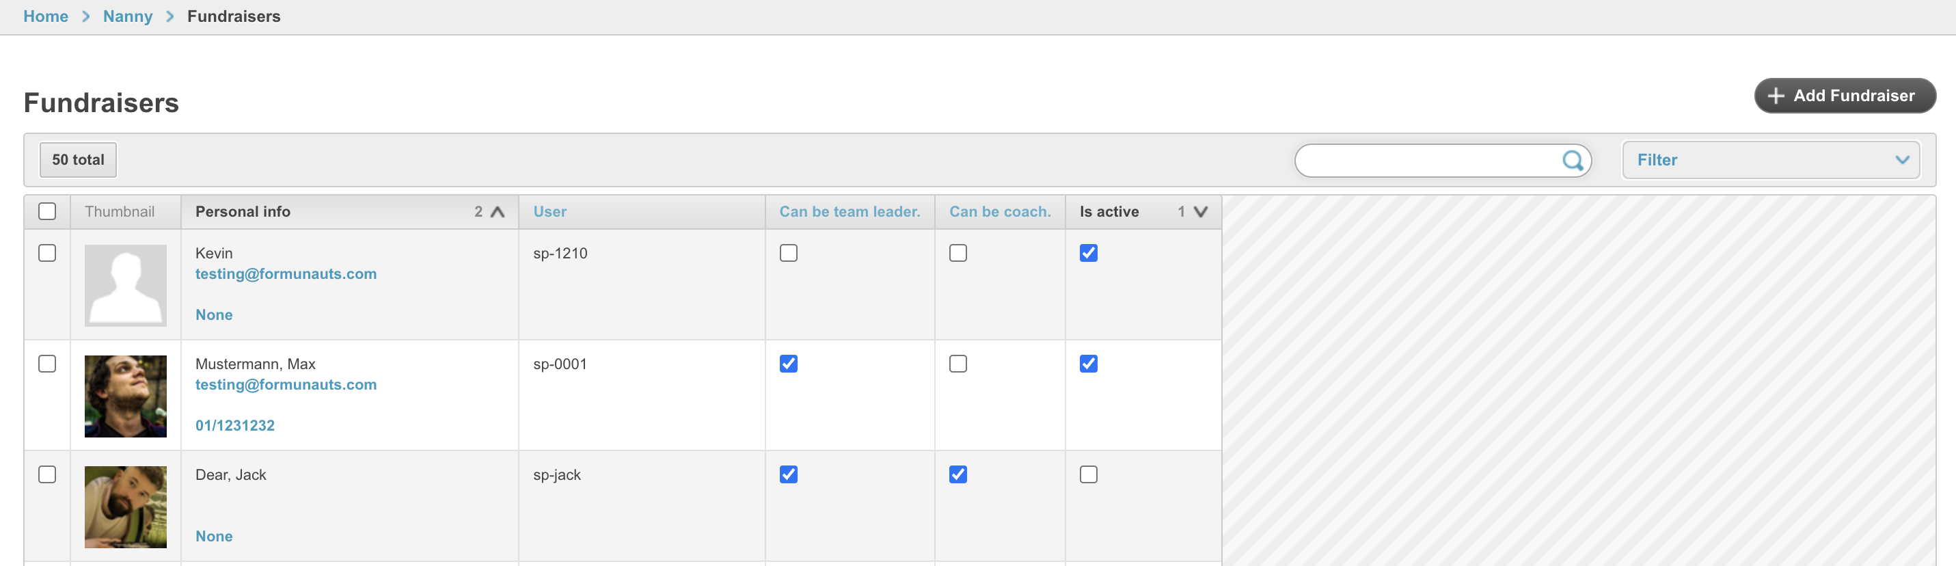
Task: Click None link in Jack's row
Action: point(214,537)
